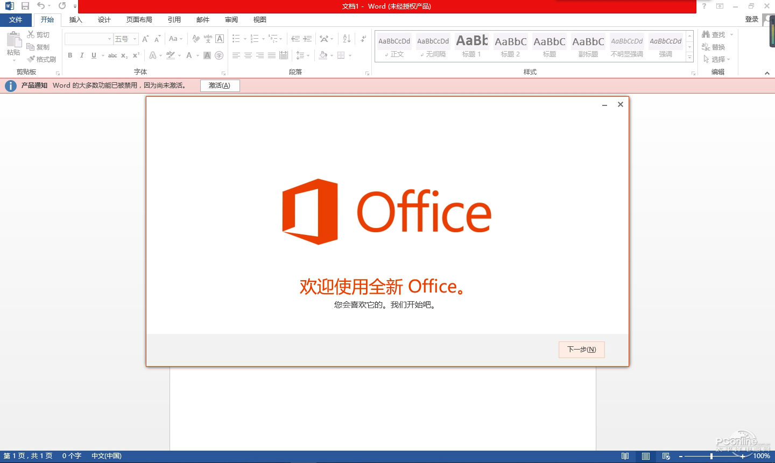
Task: Click the zoom slider handle in status bar
Action: point(711,456)
